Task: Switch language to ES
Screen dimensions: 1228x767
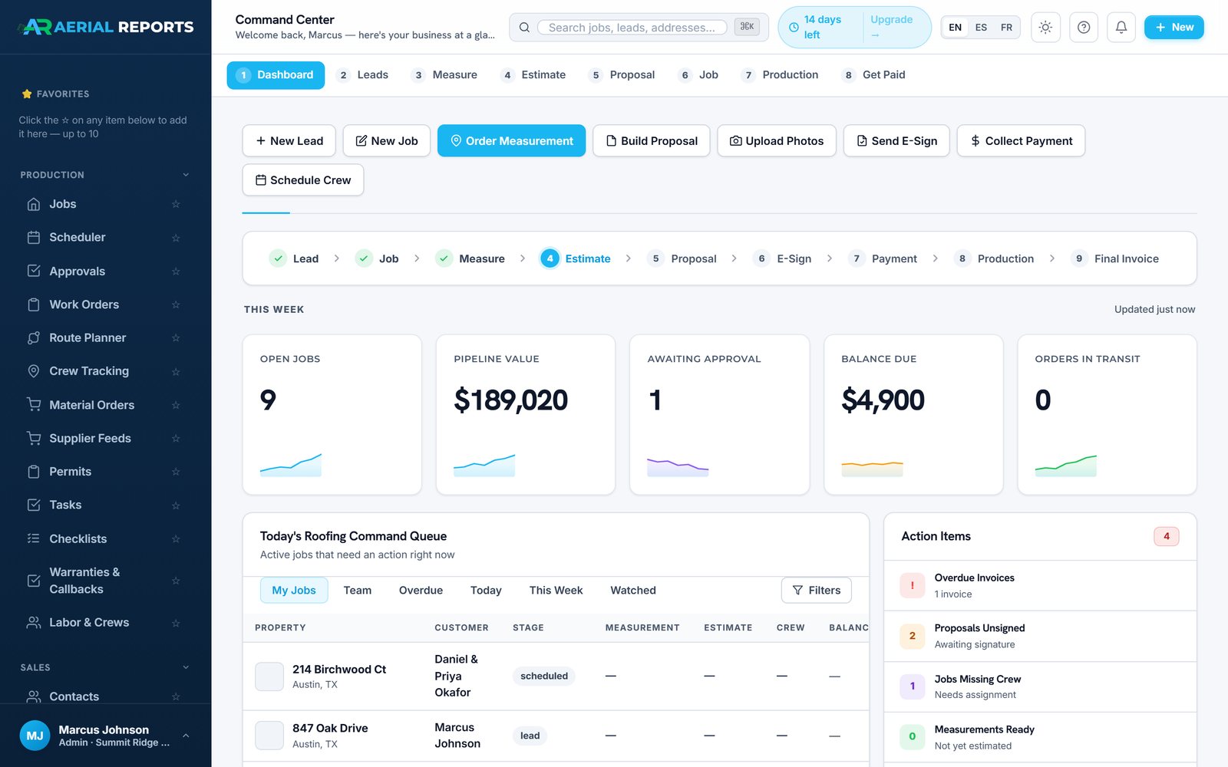Action: (981, 28)
